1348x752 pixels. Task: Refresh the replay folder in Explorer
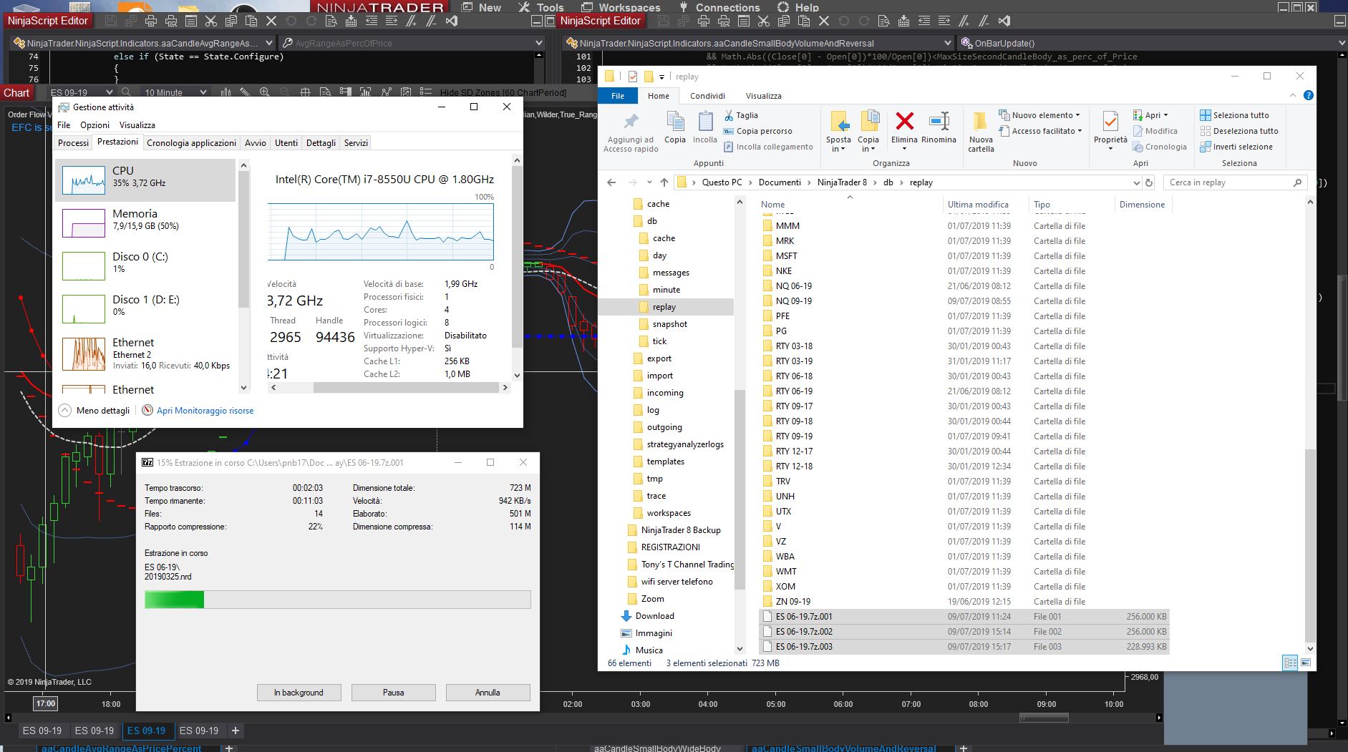coord(1149,182)
